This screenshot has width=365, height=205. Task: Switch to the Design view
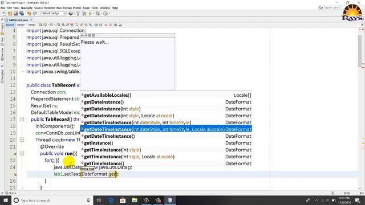[21, 25]
